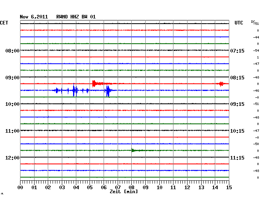Image resolution: width=261 pixels, height=198 pixels.
Task: Click the DC offset value '-50'
Action: pos(256,144)
